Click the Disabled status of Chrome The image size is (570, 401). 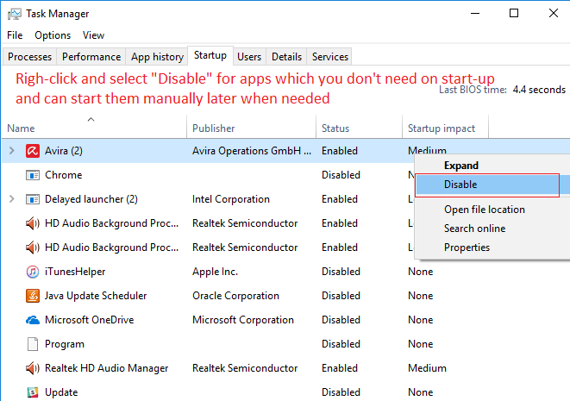[341, 175]
